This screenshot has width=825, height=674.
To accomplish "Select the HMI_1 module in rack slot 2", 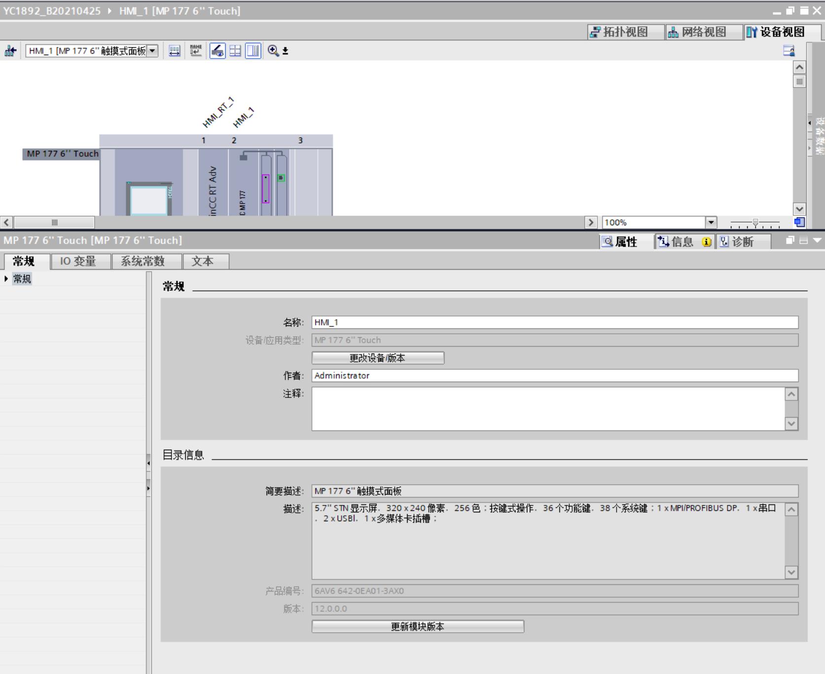I will click(242, 182).
